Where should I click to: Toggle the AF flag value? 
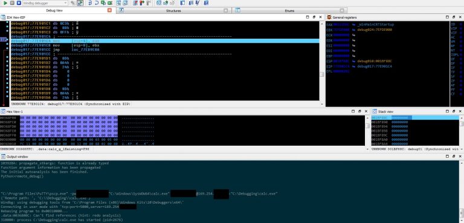pos(460,85)
